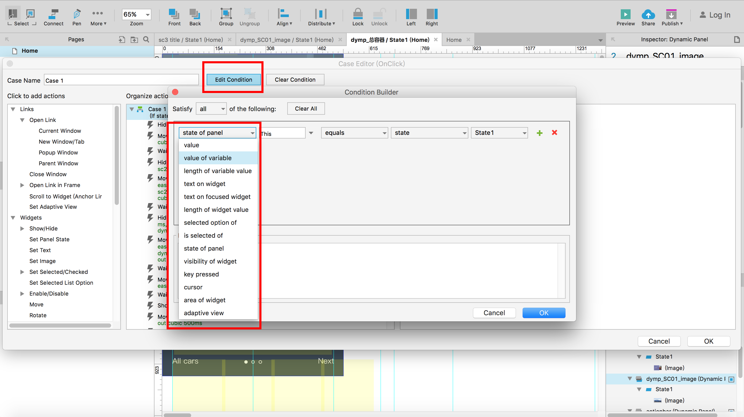Viewport: 744px width, 417px height.
Task: Open the State1 value dropdown
Action: [499, 133]
